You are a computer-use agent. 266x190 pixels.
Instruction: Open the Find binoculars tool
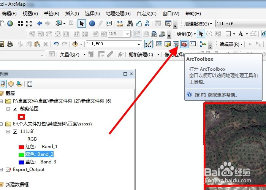(x=130, y=24)
